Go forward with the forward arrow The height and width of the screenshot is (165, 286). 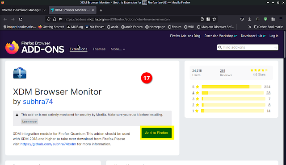(x=13, y=19)
